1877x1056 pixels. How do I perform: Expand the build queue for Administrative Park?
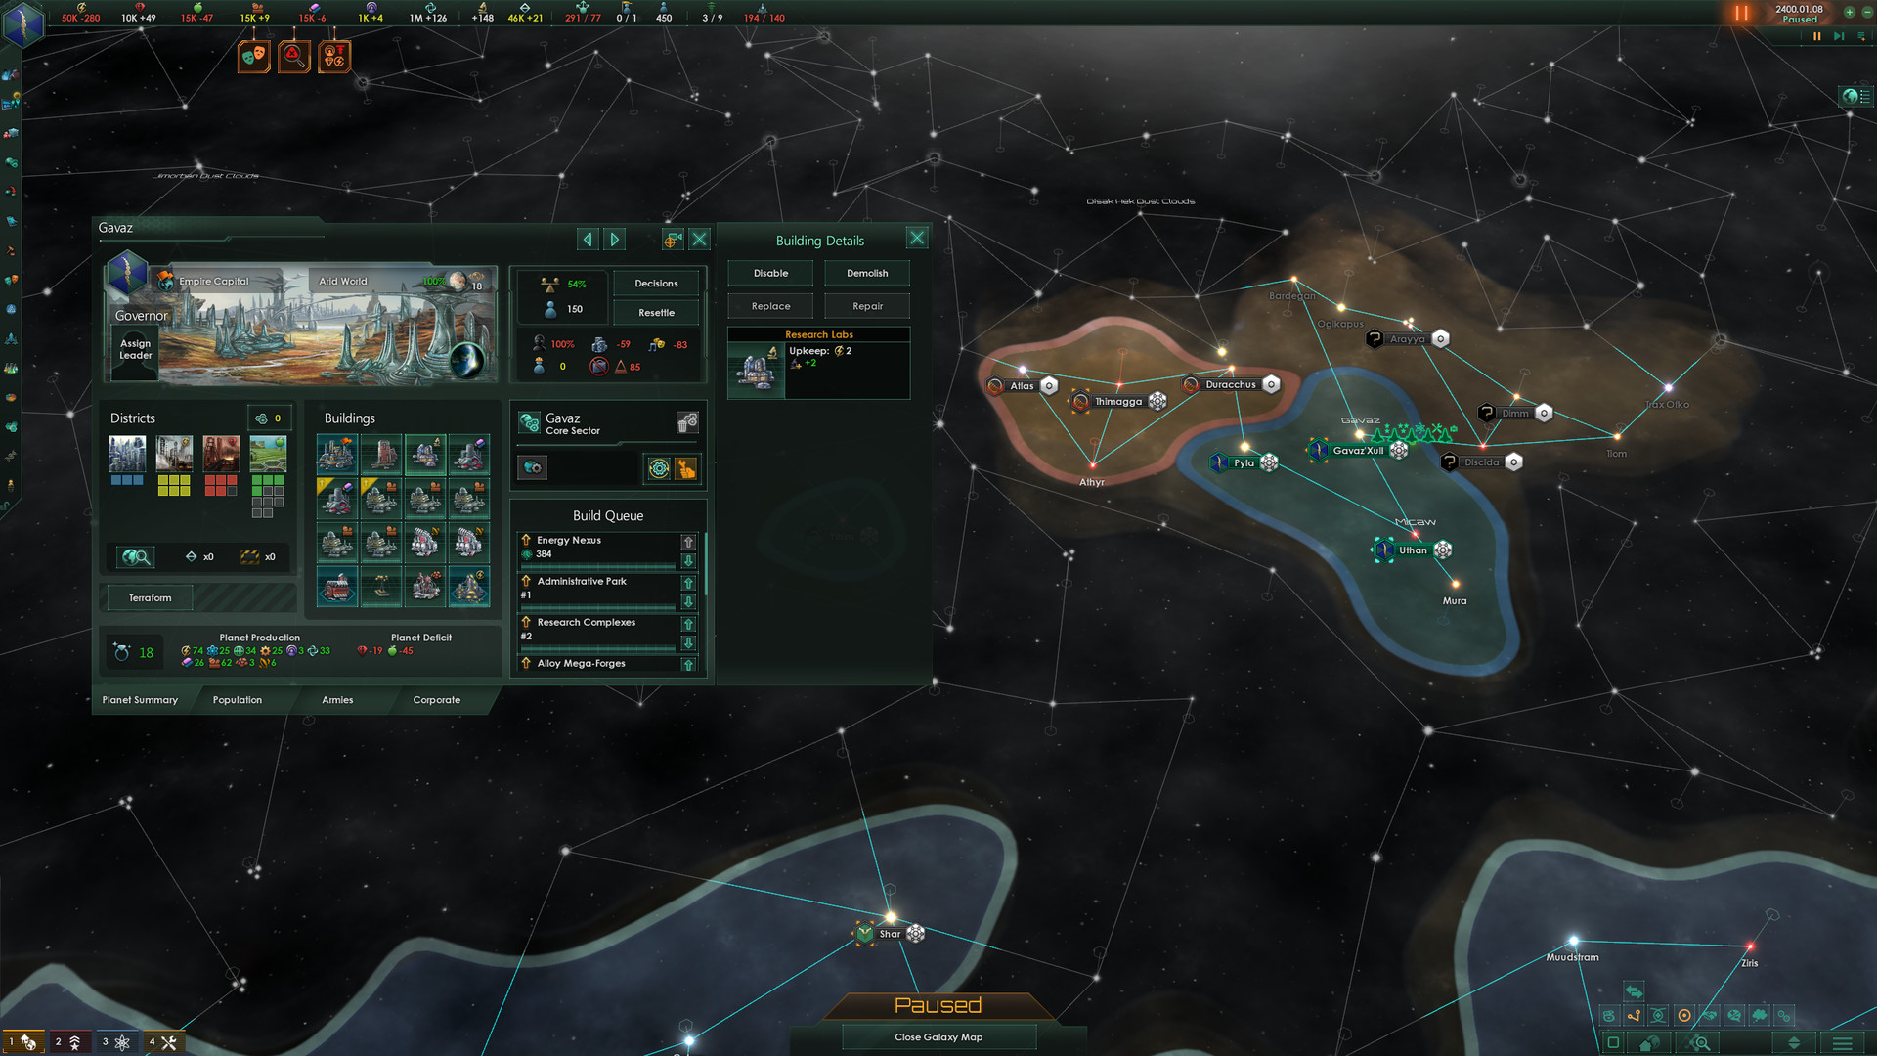(x=599, y=588)
